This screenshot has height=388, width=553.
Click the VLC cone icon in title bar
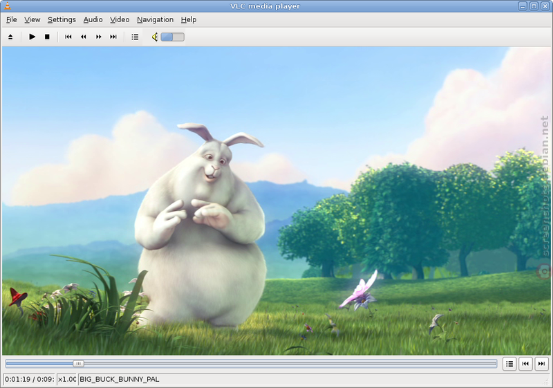click(8, 6)
